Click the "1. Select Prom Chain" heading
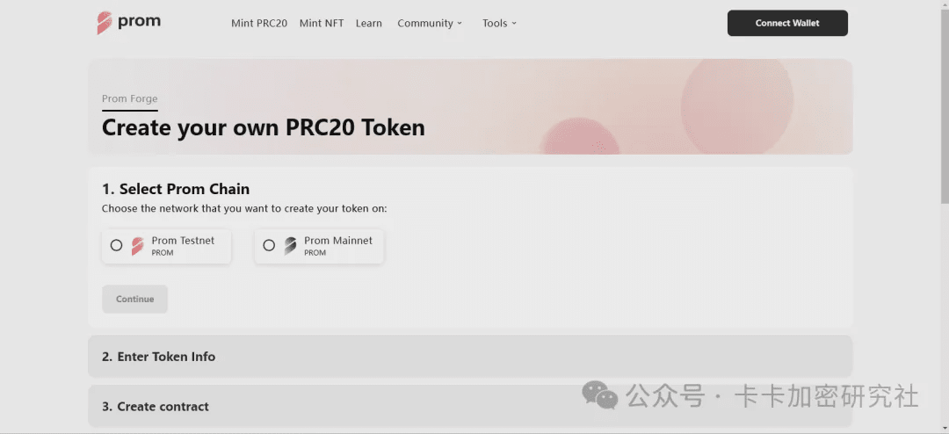 tap(176, 189)
